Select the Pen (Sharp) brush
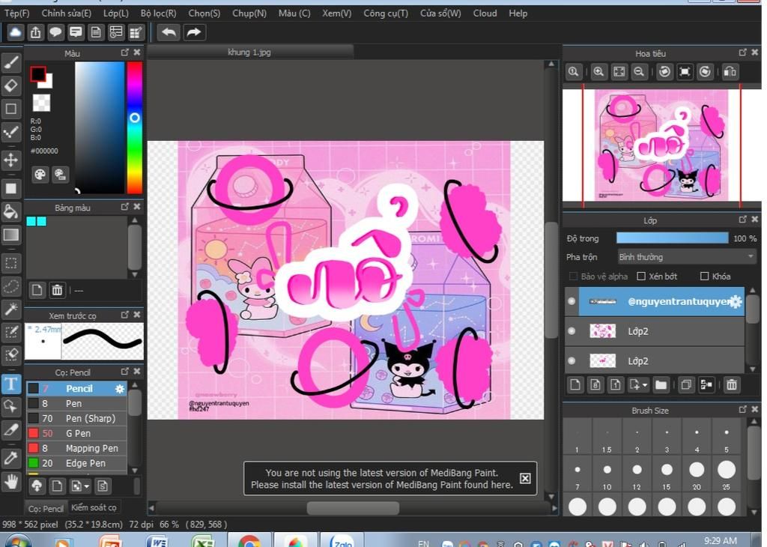Image resolution: width=767 pixels, height=547 pixels. (76, 418)
